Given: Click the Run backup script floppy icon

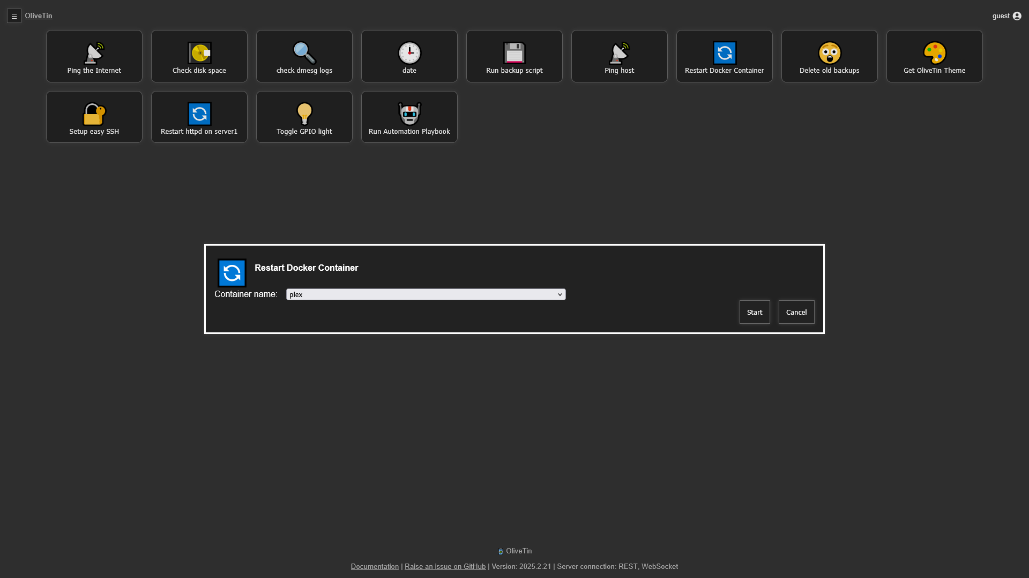Looking at the screenshot, I should tap(514, 53).
